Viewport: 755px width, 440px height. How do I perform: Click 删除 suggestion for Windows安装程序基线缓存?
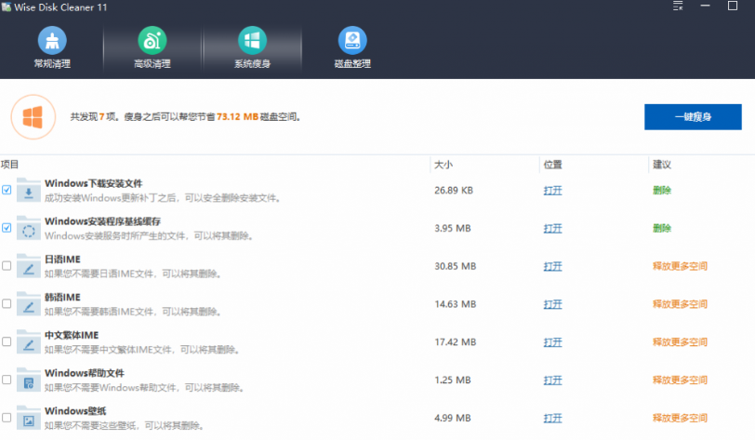[x=662, y=229]
